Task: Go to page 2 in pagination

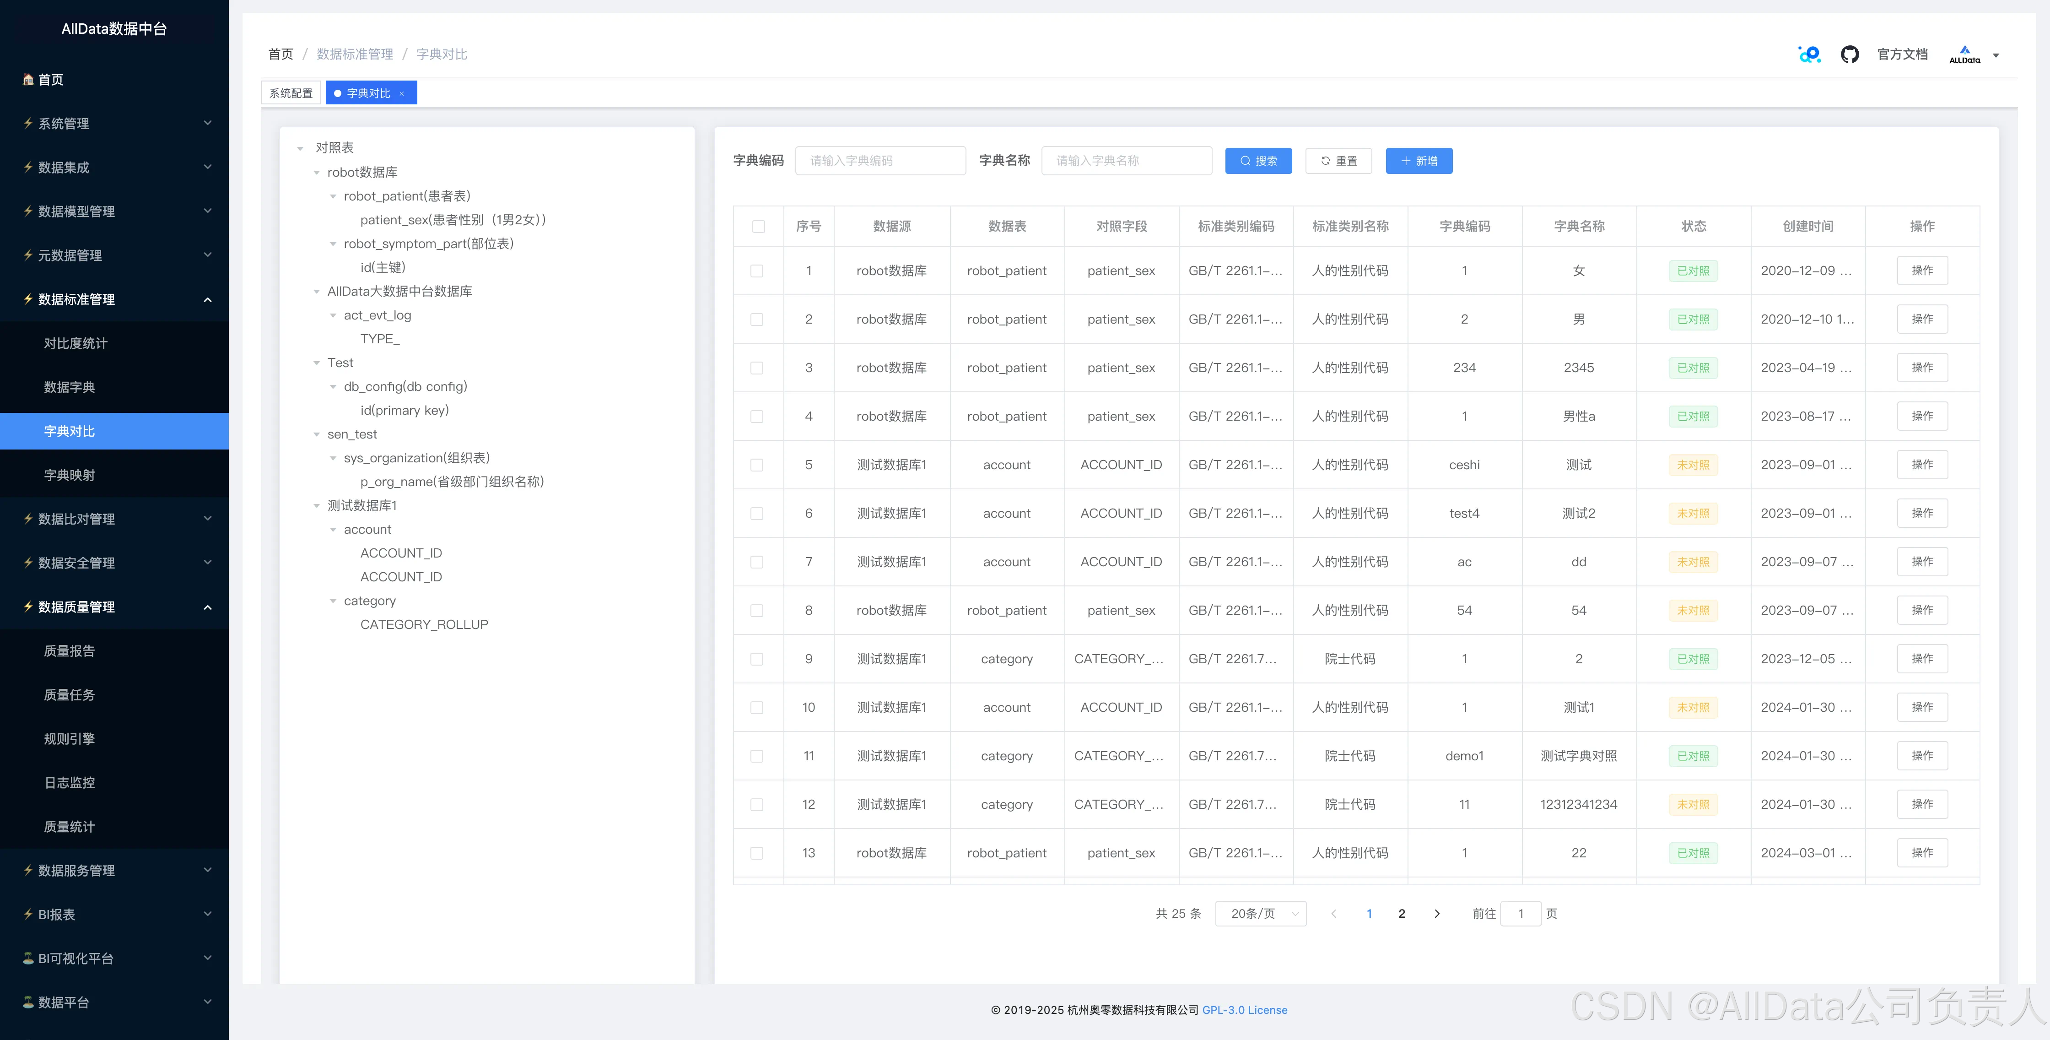Action: [x=1402, y=913]
